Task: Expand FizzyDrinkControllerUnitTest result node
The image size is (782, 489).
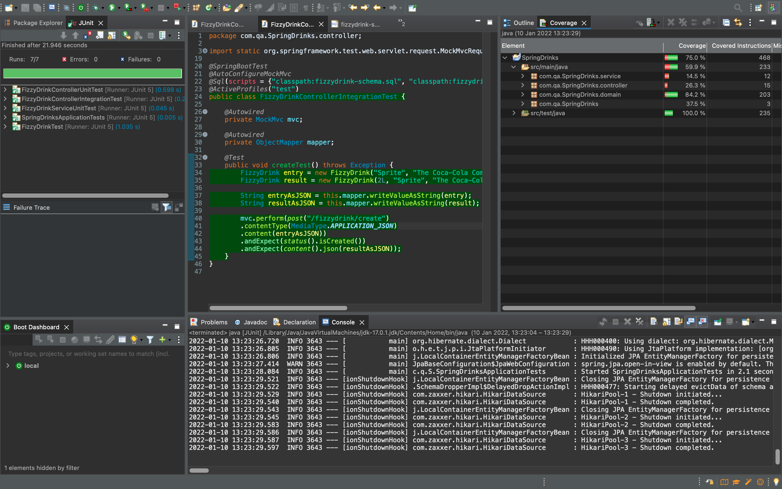Action: (5, 90)
